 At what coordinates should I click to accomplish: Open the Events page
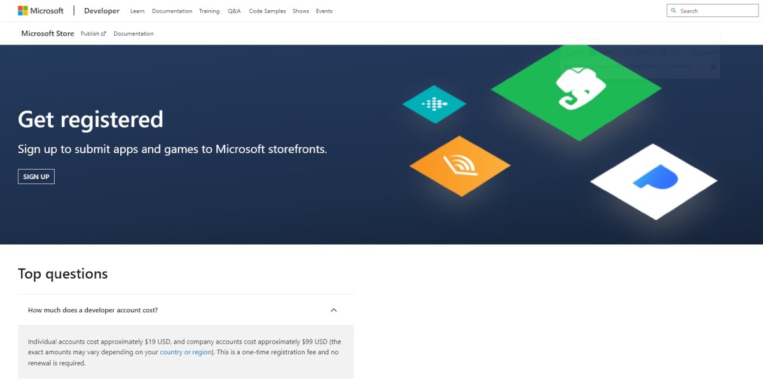[324, 11]
